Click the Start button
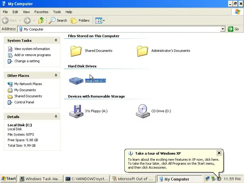 tap(9, 179)
